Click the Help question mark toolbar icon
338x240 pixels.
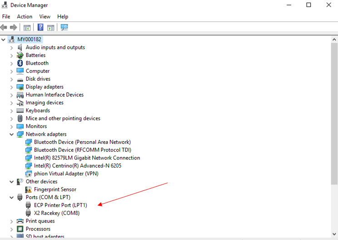[40, 28]
